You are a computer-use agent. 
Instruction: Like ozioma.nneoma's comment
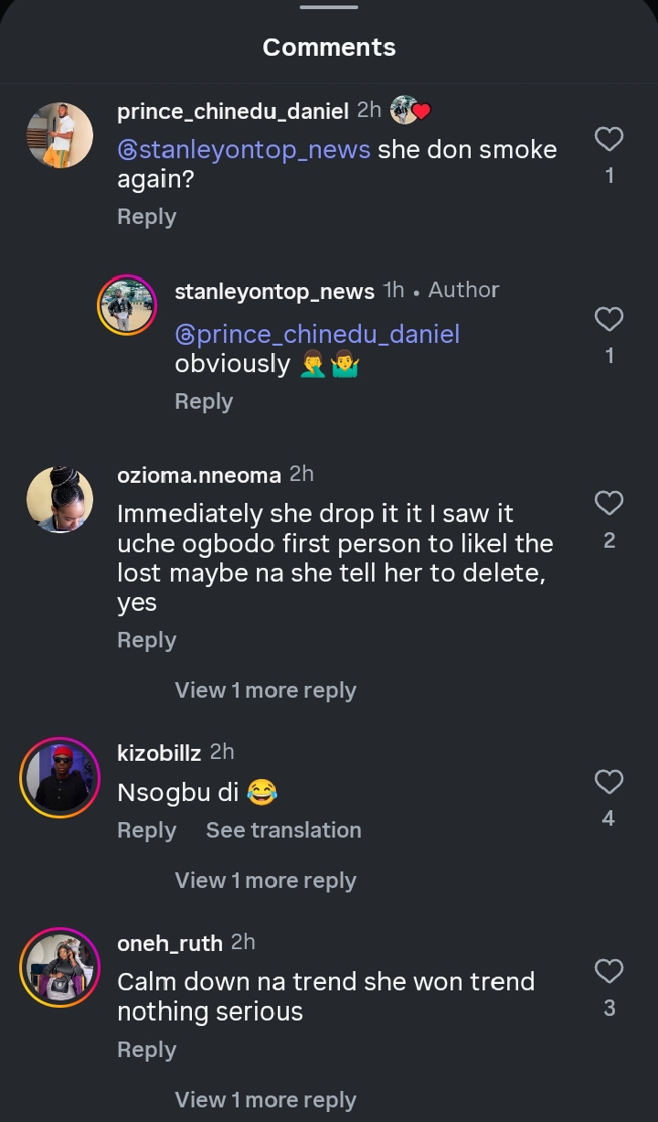609,503
